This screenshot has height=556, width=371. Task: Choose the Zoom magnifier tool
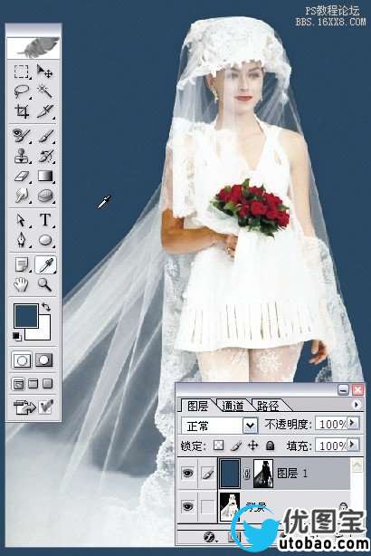tap(45, 284)
